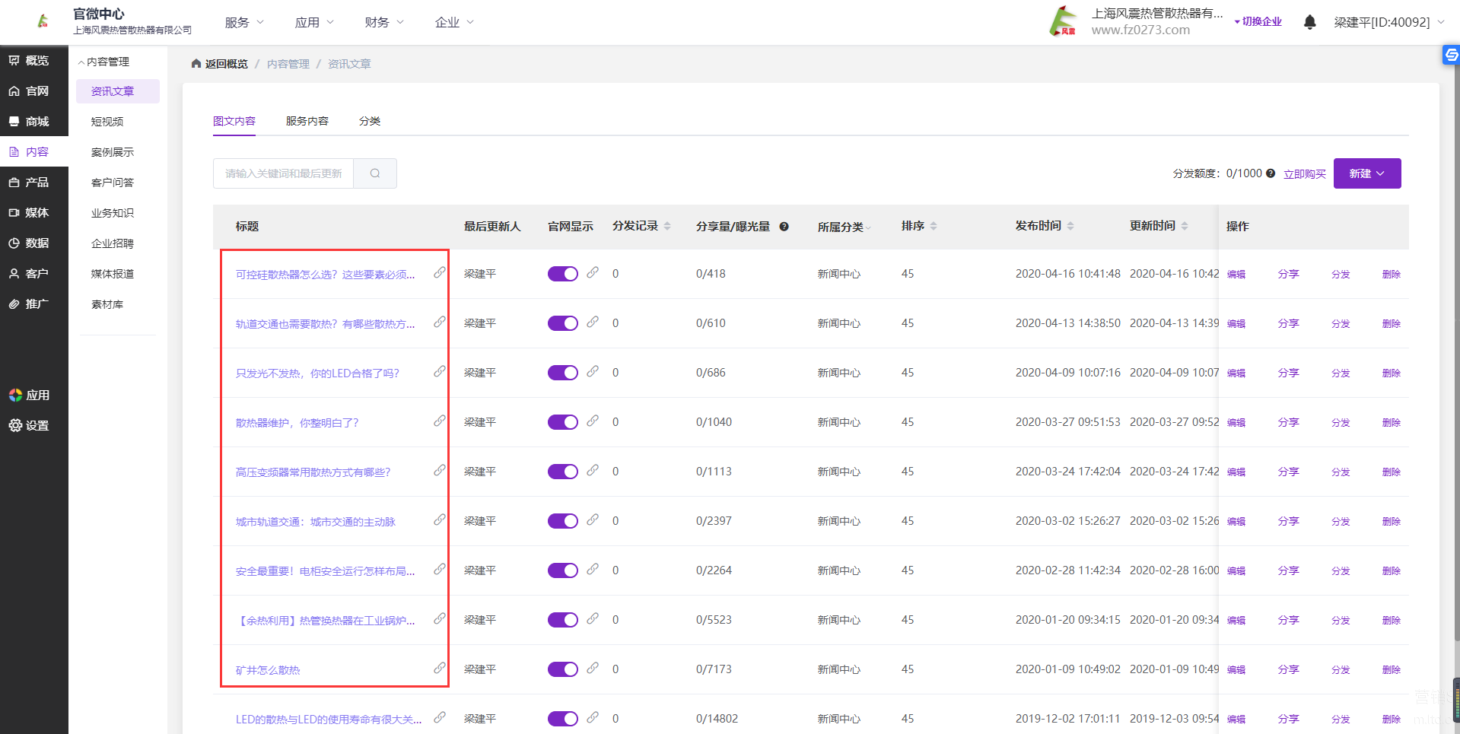
Task: Switch off 官网显示 for 矿井怎么散热
Action: [x=562, y=669]
